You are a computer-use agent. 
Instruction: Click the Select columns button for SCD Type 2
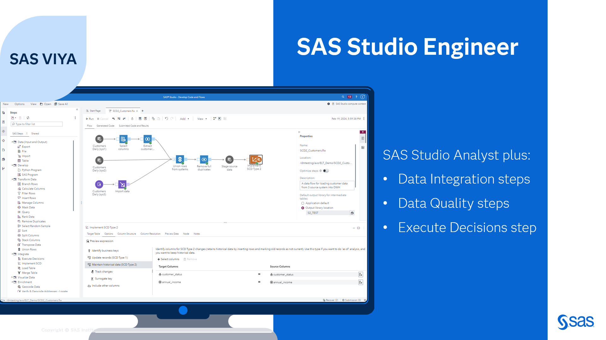click(x=169, y=259)
